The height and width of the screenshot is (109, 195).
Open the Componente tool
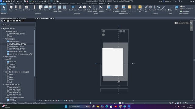[x=27, y=8]
